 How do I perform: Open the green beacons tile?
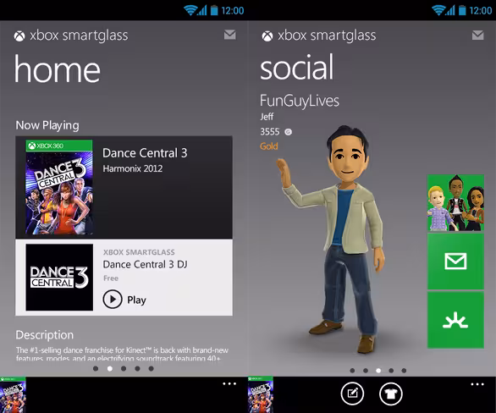[455, 320]
